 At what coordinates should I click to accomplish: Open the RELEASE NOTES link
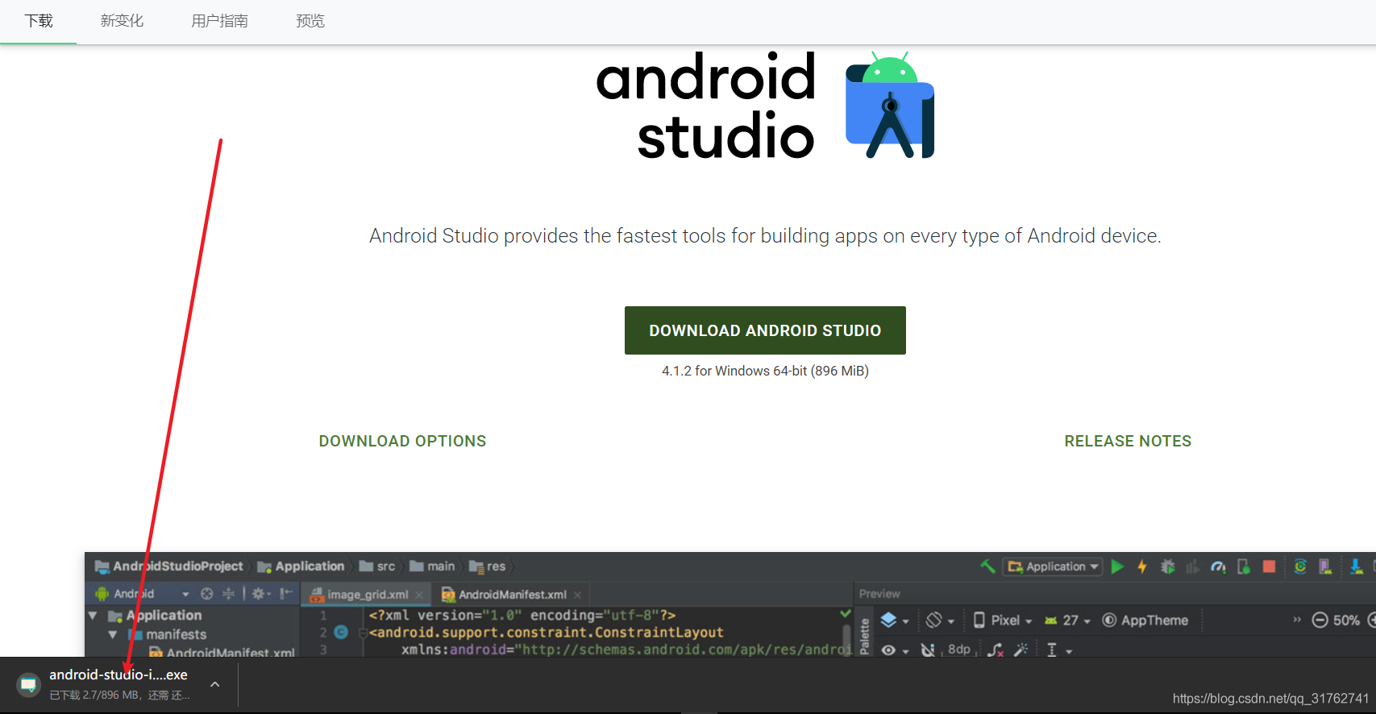click(x=1128, y=441)
